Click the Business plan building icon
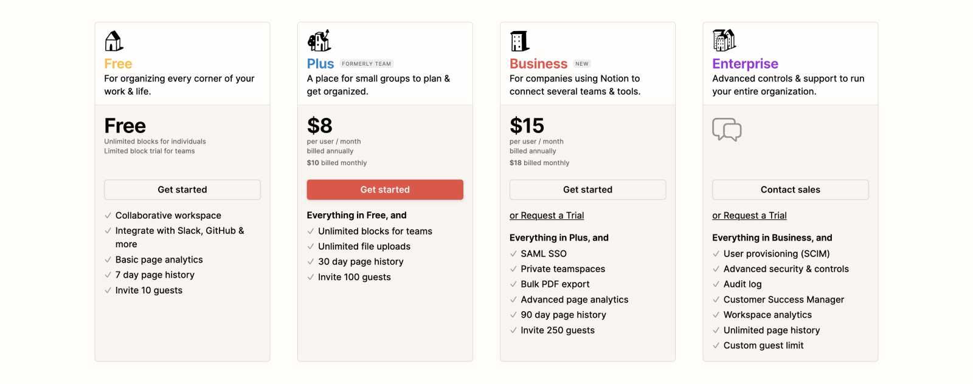The image size is (973, 384). [520, 41]
